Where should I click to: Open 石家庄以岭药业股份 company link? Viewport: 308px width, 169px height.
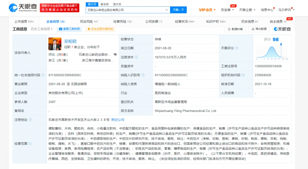(95, 55)
